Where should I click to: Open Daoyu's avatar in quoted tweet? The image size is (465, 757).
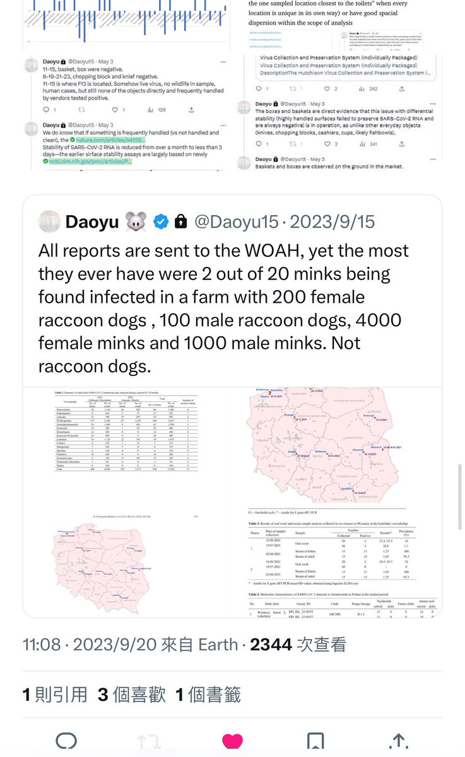(49, 221)
